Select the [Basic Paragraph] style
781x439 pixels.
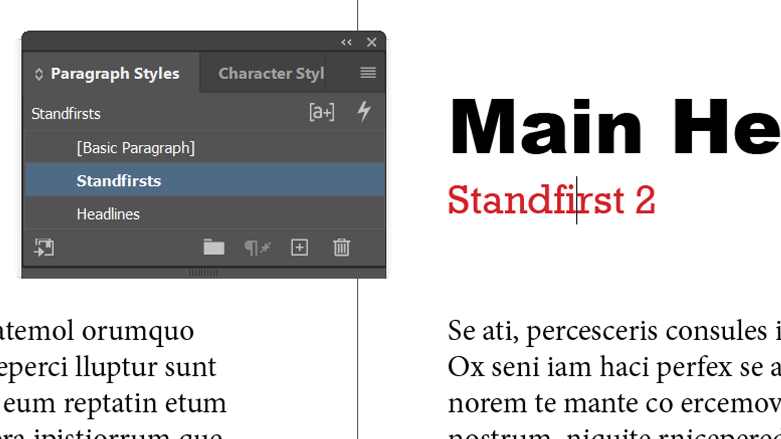135,148
